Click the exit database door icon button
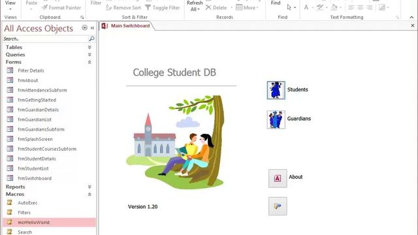The image size is (418, 235). point(278,206)
